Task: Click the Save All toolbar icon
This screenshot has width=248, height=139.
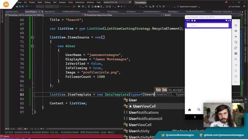Action: point(23,7)
